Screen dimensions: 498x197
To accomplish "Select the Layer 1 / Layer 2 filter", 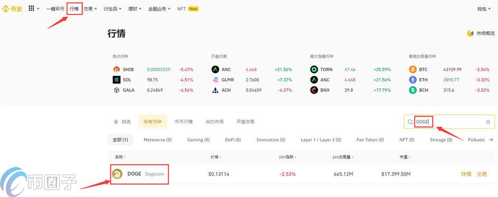I will (321, 140).
